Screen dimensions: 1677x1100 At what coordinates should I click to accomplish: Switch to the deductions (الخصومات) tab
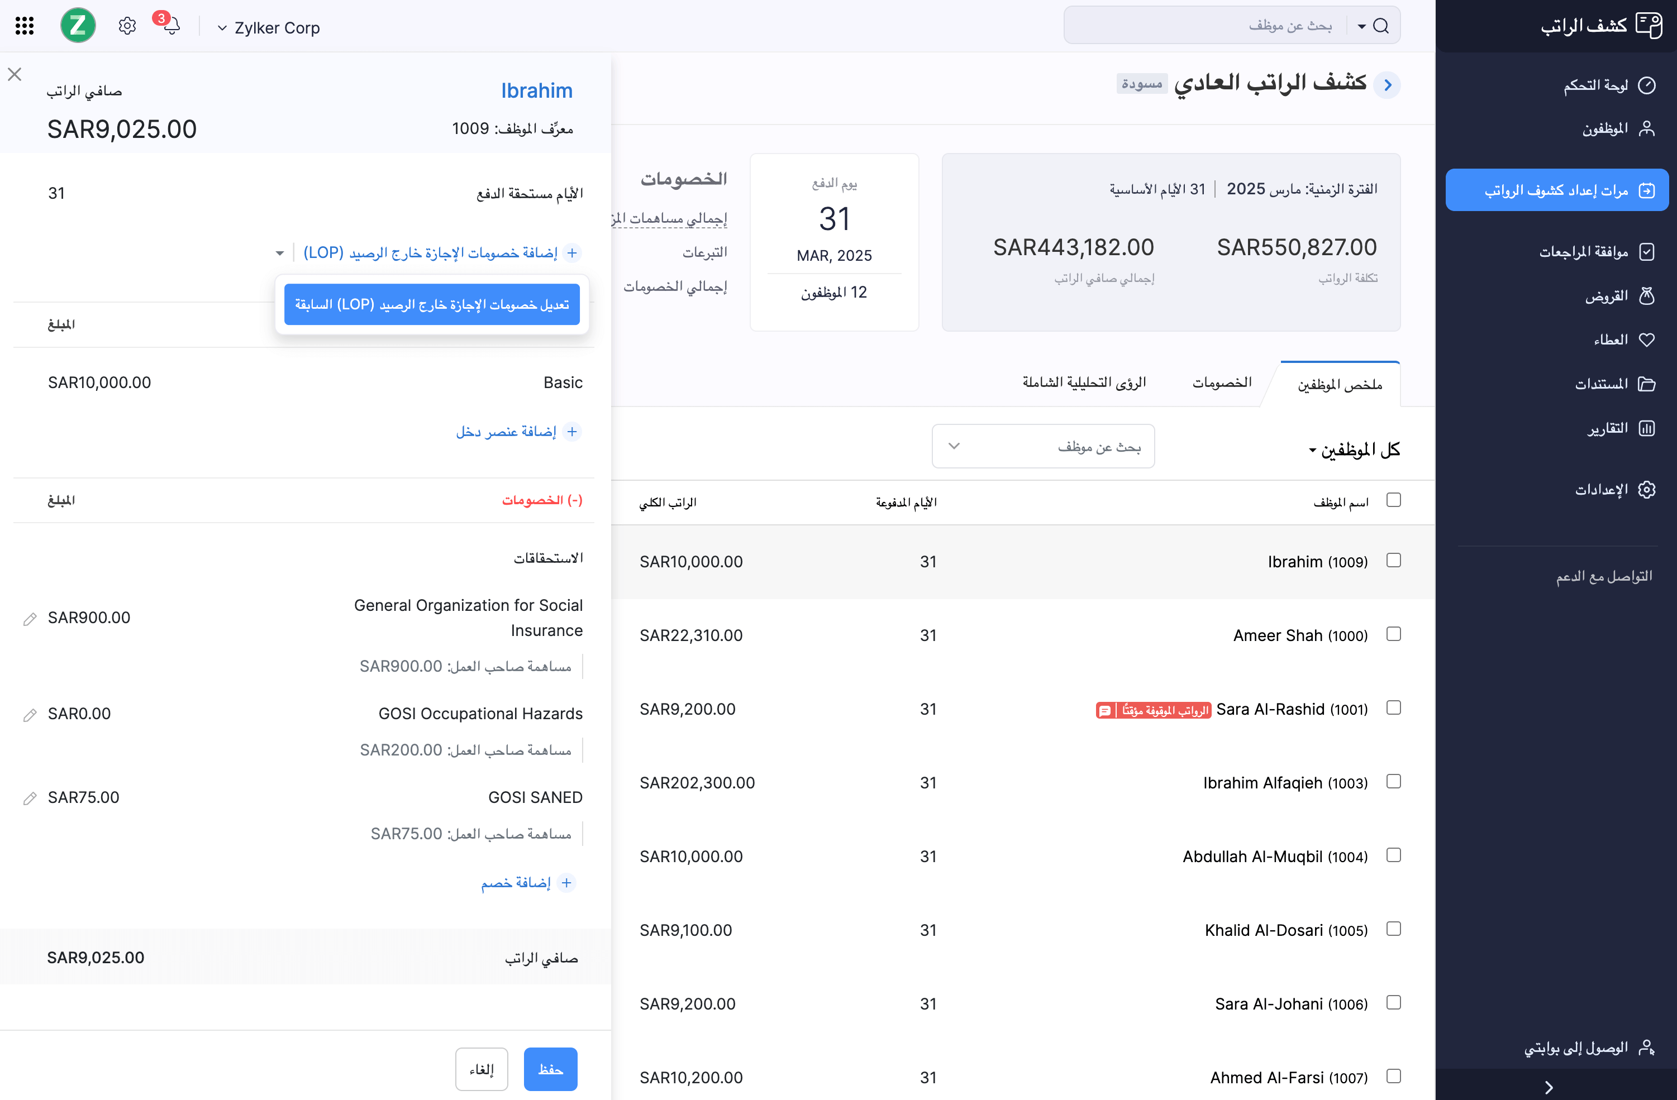(x=1221, y=382)
